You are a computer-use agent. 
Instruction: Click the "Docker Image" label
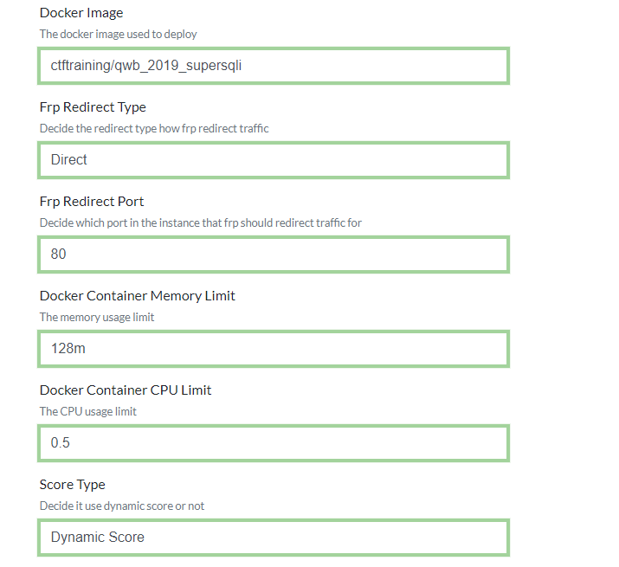[81, 13]
